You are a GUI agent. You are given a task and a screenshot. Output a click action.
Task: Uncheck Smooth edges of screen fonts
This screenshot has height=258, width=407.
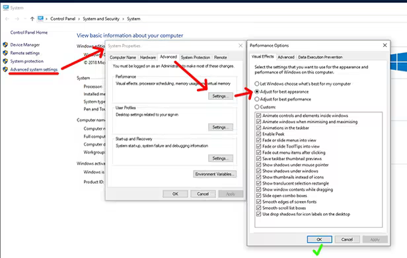258,202
